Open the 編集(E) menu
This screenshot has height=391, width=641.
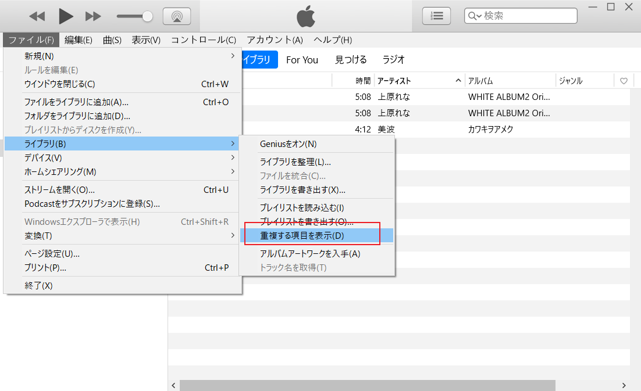[78, 40]
